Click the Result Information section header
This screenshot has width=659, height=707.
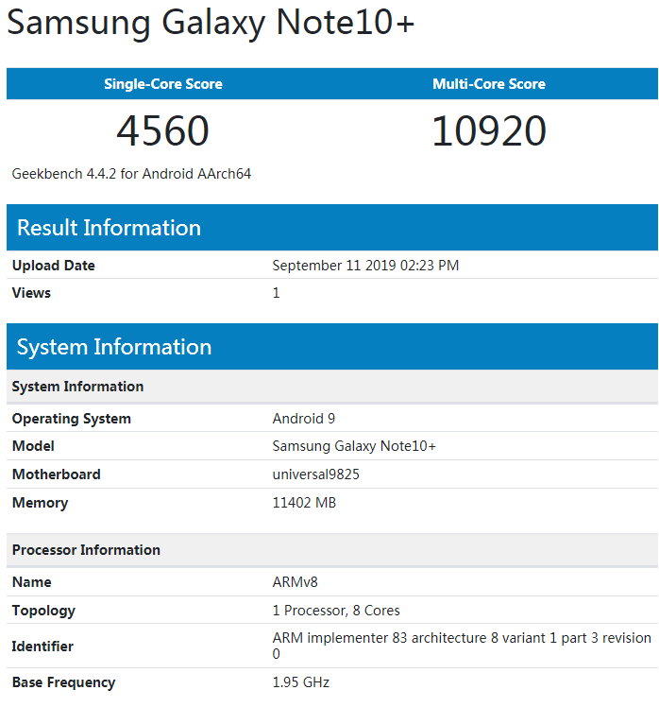[332, 227]
